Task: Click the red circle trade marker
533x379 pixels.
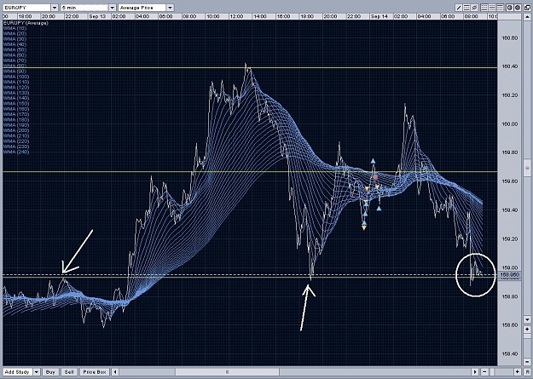Action: pos(375,176)
